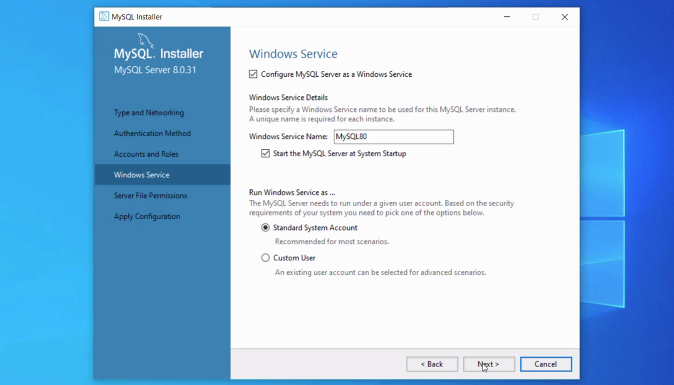Open the Apply Configuration step
Image resolution: width=674 pixels, height=385 pixels.
pos(147,216)
